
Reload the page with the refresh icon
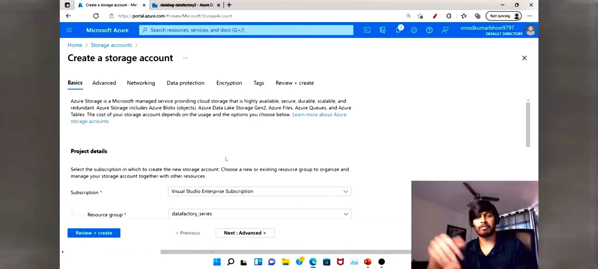pos(96,16)
